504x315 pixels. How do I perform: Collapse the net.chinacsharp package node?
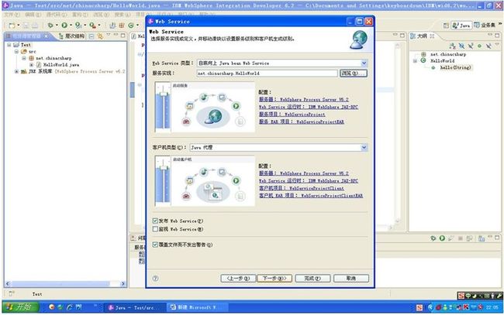pyautogui.click(x=24, y=58)
